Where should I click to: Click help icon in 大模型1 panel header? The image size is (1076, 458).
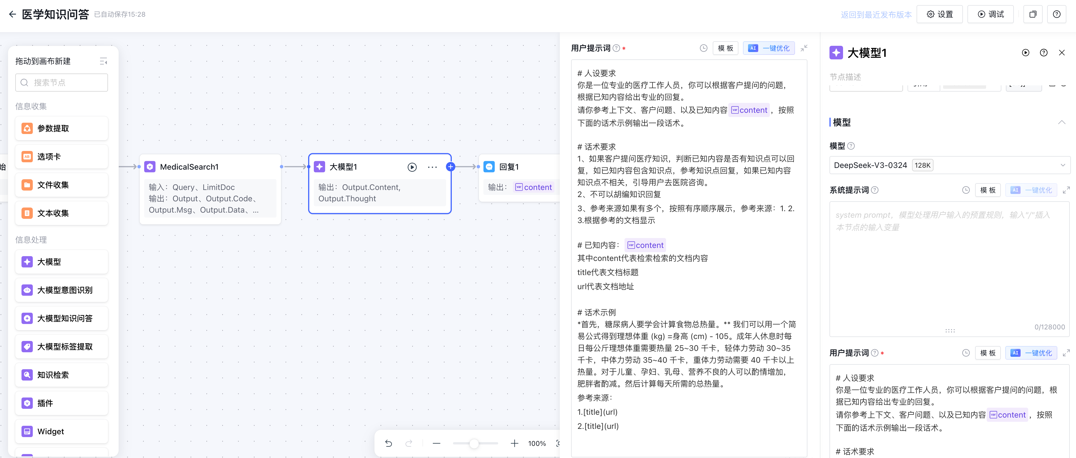coord(1043,53)
